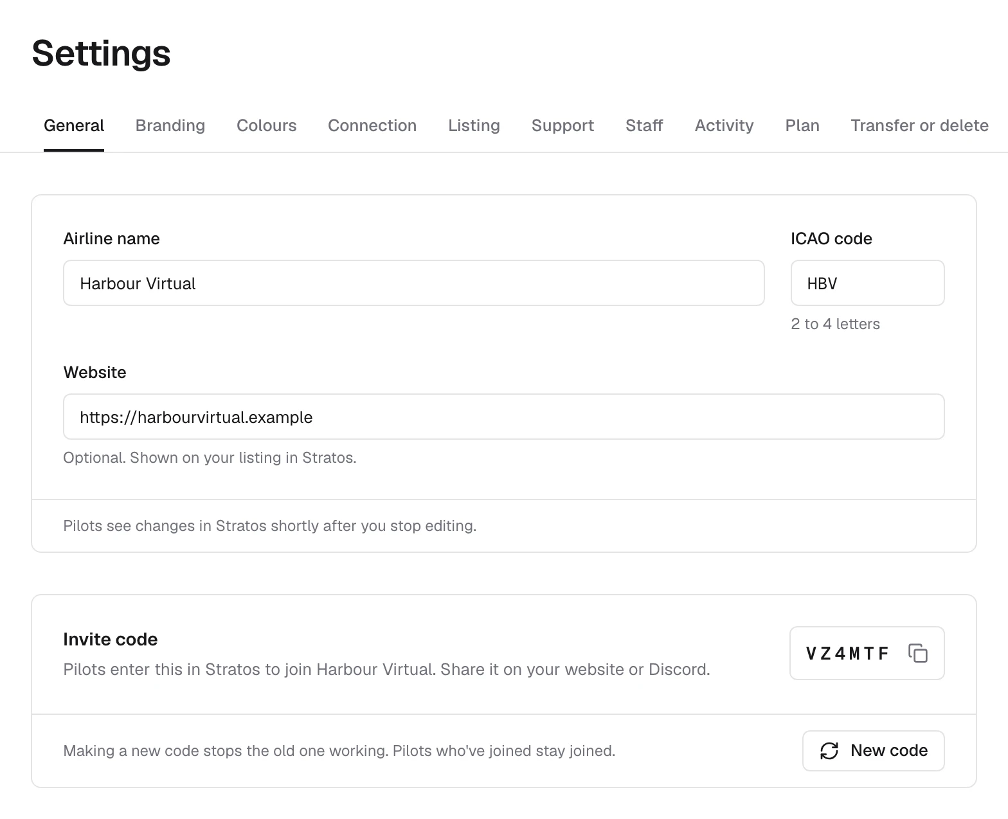
Task: Click the refresh icon in New code button
Action: [x=829, y=751]
